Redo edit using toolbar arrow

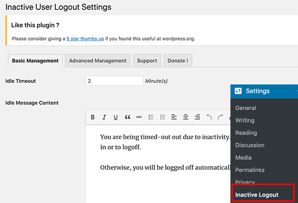pyautogui.click(x=221, y=117)
